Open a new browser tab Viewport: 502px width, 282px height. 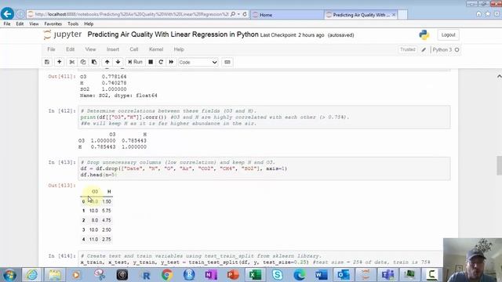tap(402, 15)
